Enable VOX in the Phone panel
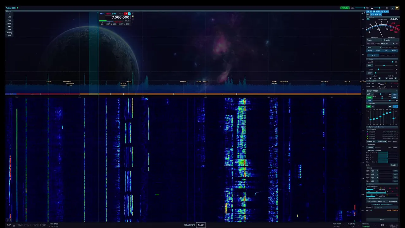Screen dimensions: 405x228 point(370,66)
